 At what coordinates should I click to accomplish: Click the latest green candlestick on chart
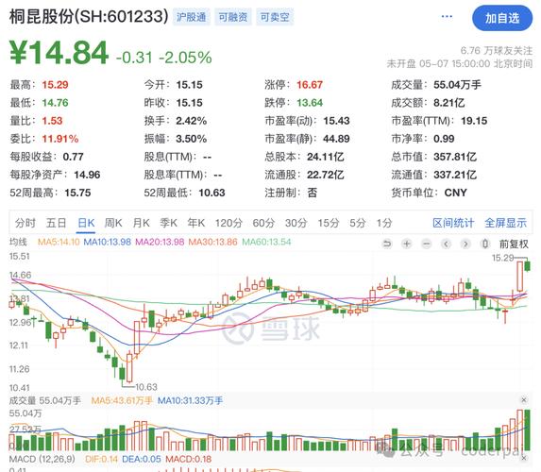[x=527, y=266]
